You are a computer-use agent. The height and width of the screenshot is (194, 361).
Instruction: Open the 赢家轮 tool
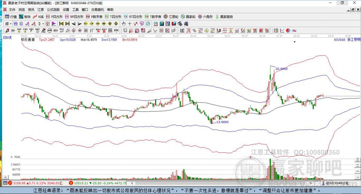(x=188, y=17)
